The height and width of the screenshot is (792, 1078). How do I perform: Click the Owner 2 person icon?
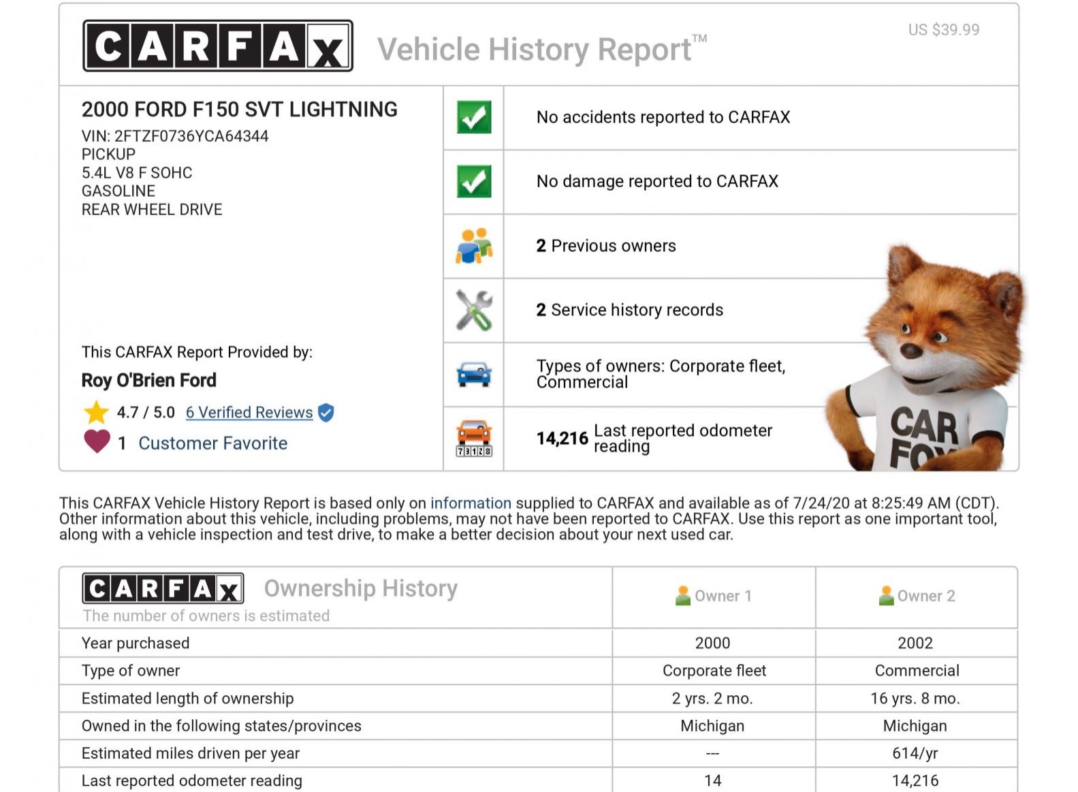pos(886,596)
